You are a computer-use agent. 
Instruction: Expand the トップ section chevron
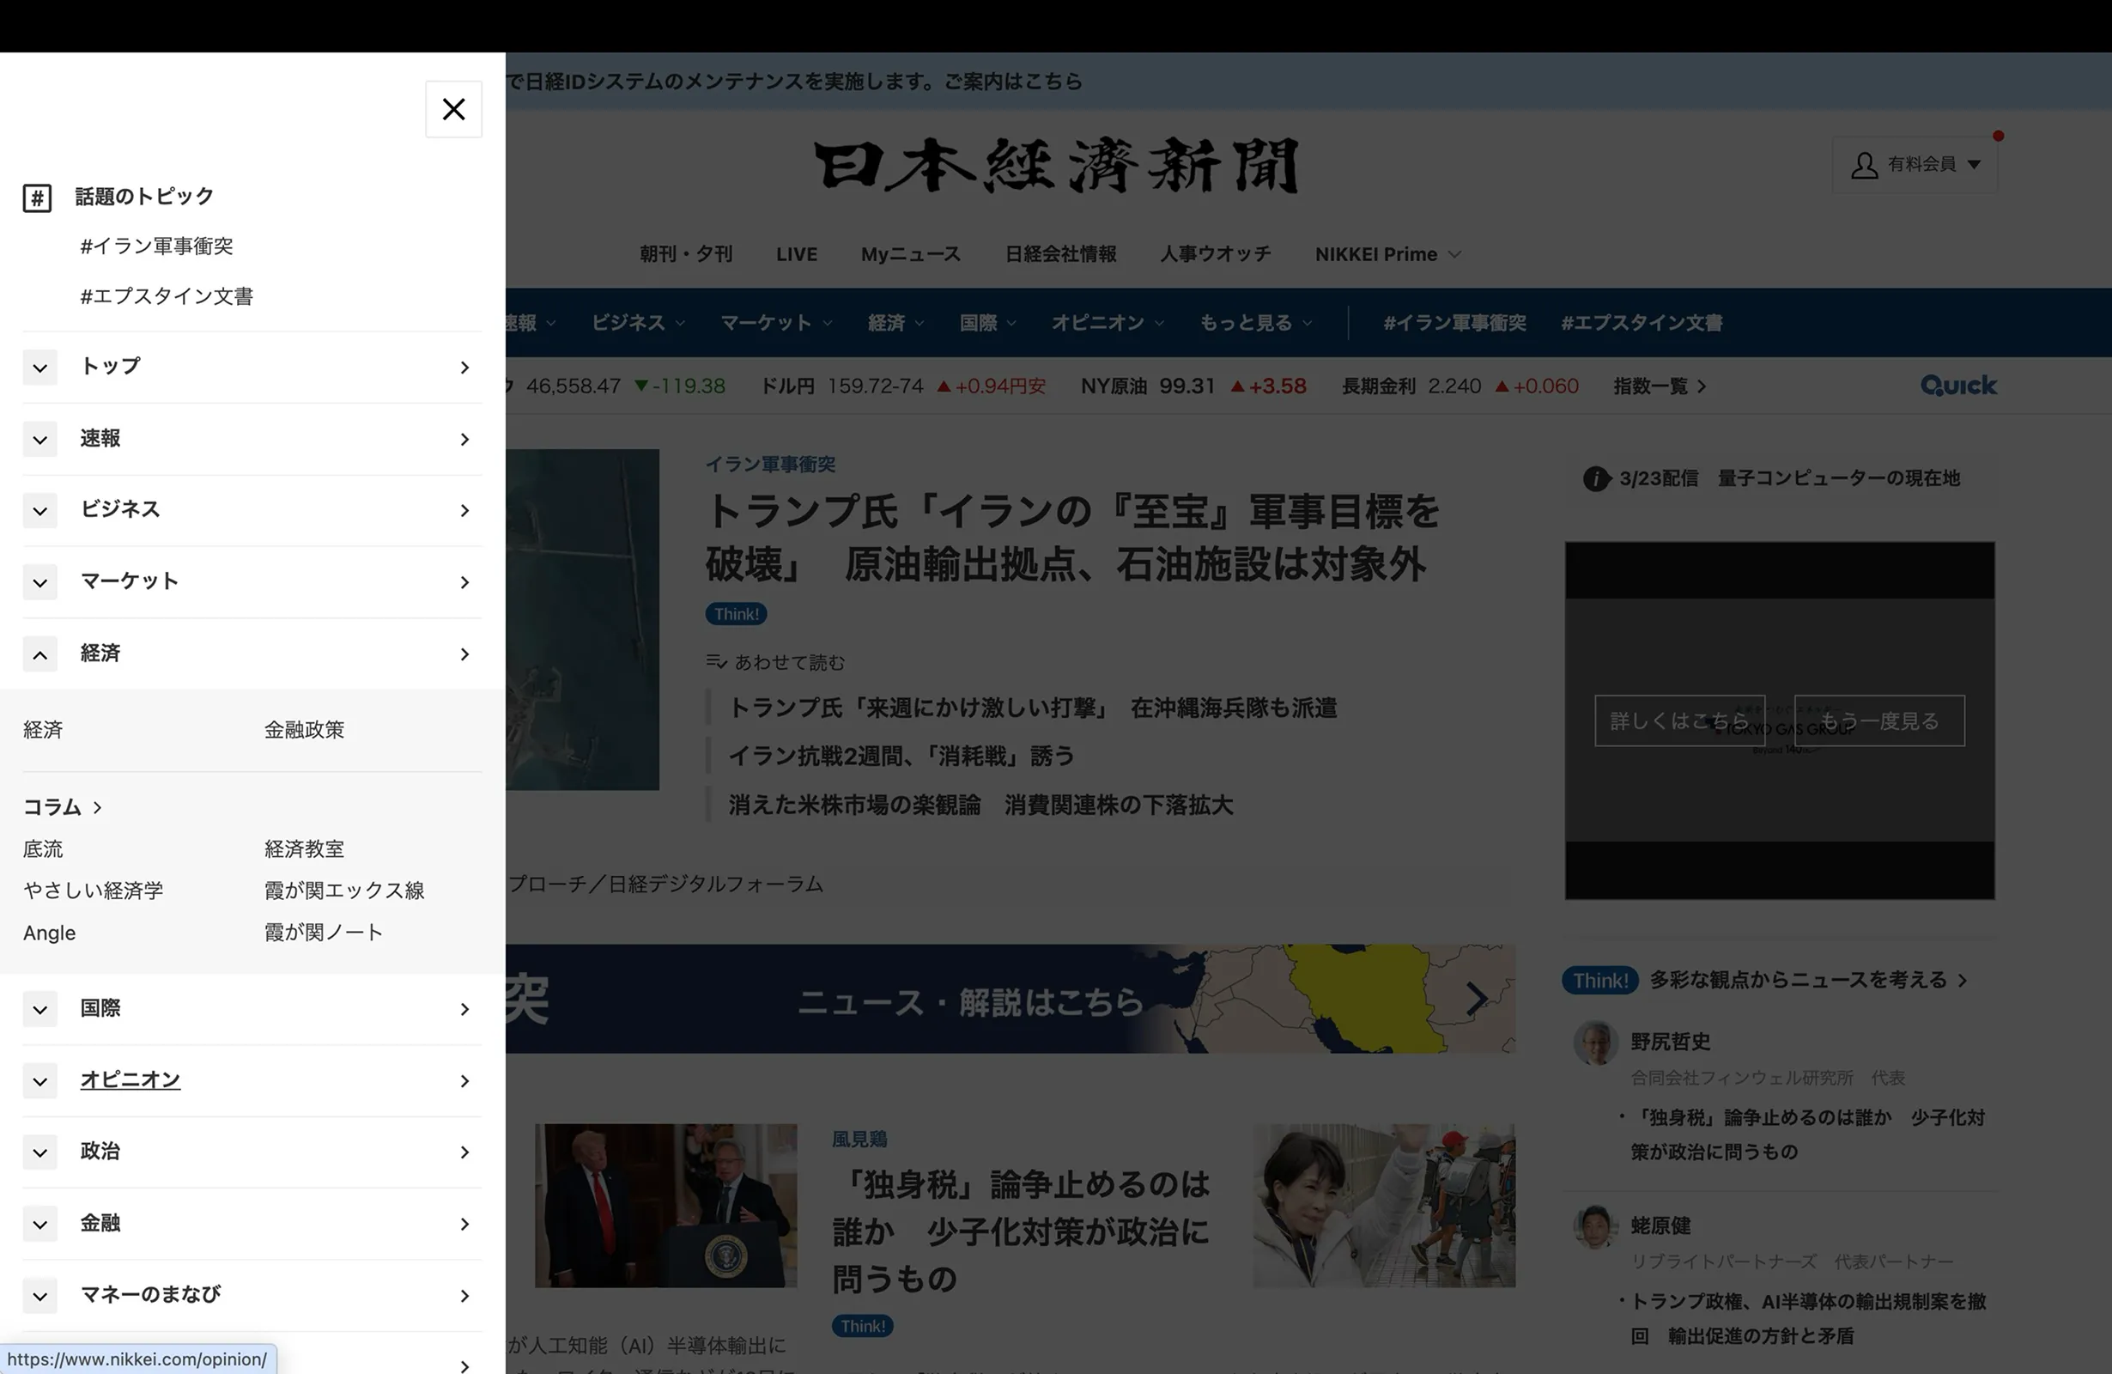40,368
